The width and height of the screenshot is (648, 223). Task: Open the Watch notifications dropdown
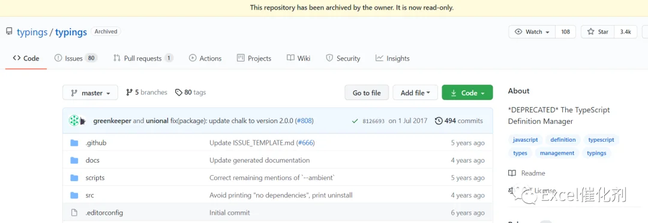[532, 32]
